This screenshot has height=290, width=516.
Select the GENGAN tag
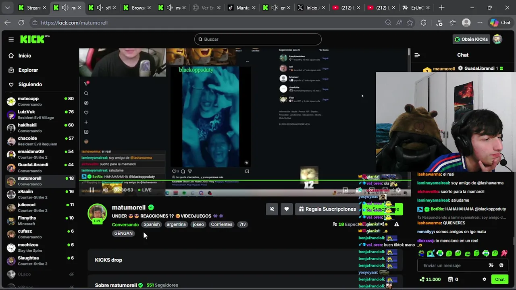pyautogui.click(x=123, y=234)
